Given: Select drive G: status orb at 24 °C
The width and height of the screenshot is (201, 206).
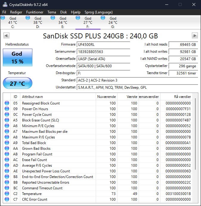Looking at the screenshot, I should (103, 18).
